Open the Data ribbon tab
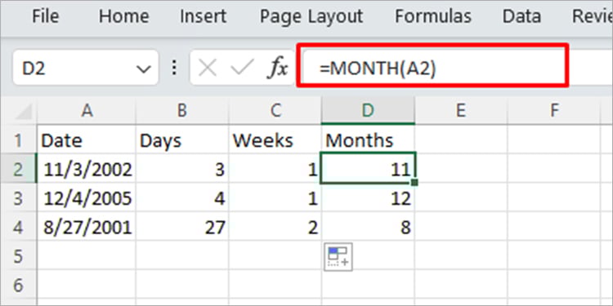 tap(521, 16)
